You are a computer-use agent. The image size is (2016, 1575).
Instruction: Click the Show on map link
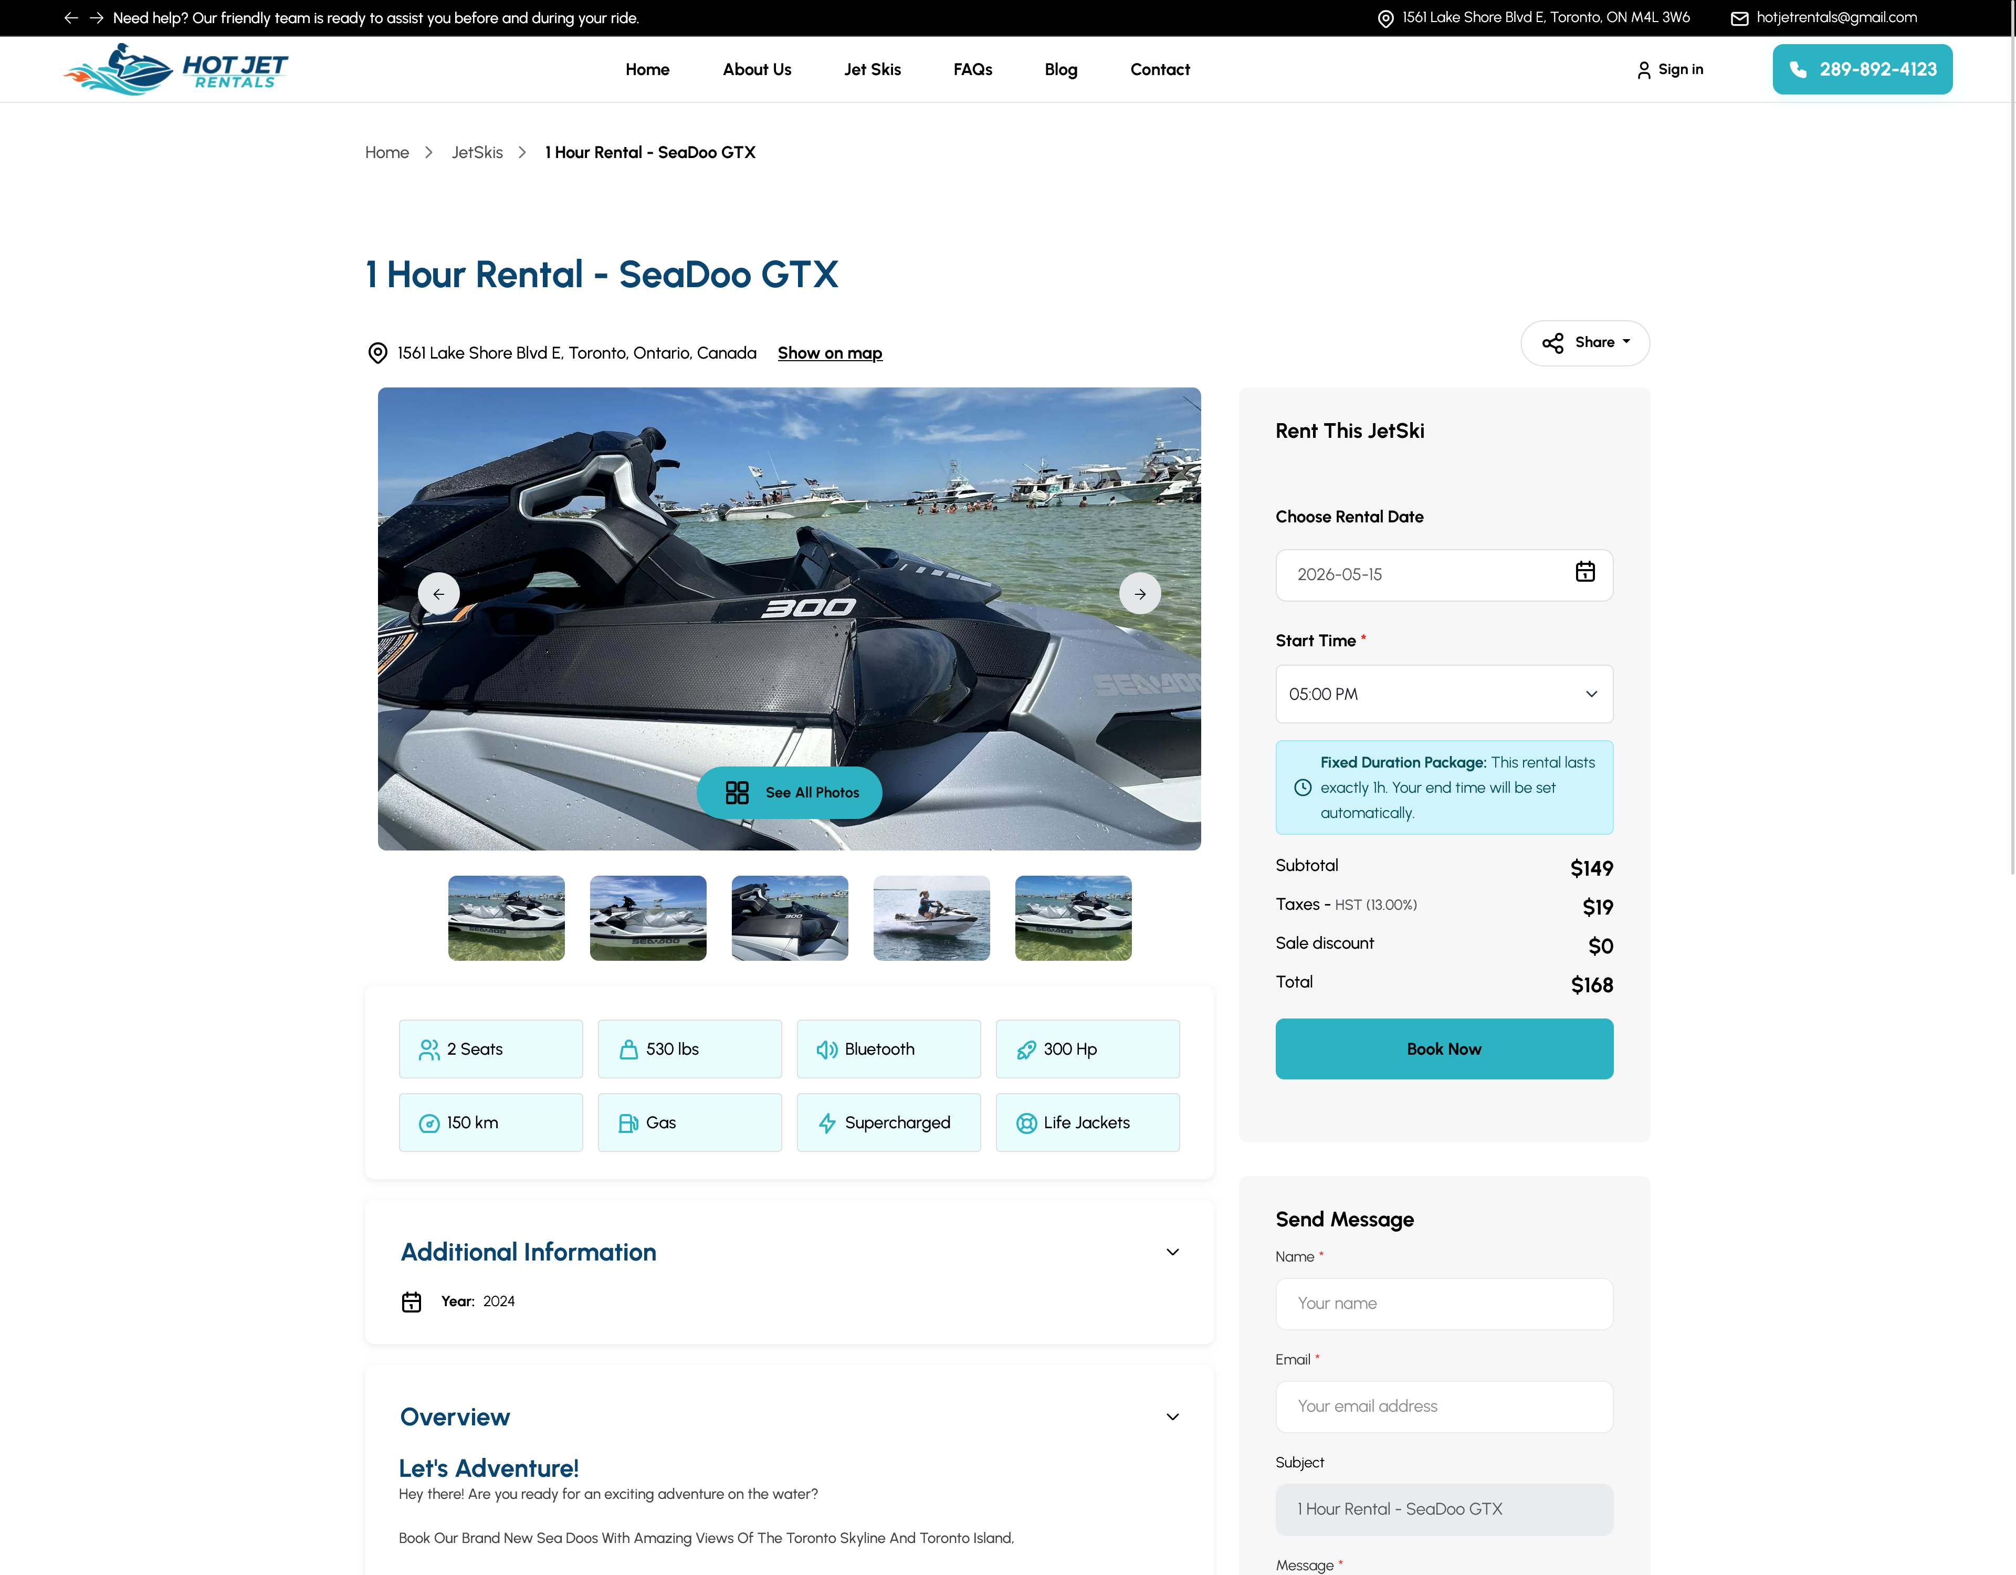pos(830,353)
